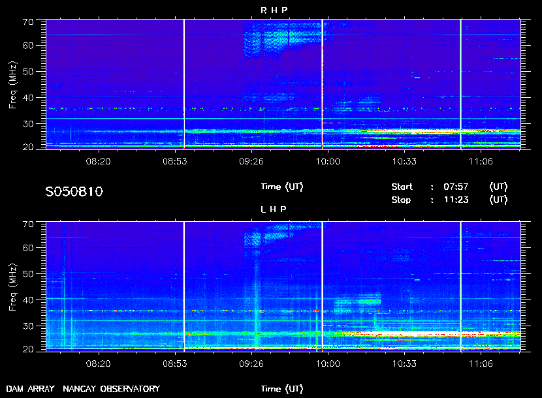
Task: Click the '(UT)' unit next to stop time
Action: [498, 200]
